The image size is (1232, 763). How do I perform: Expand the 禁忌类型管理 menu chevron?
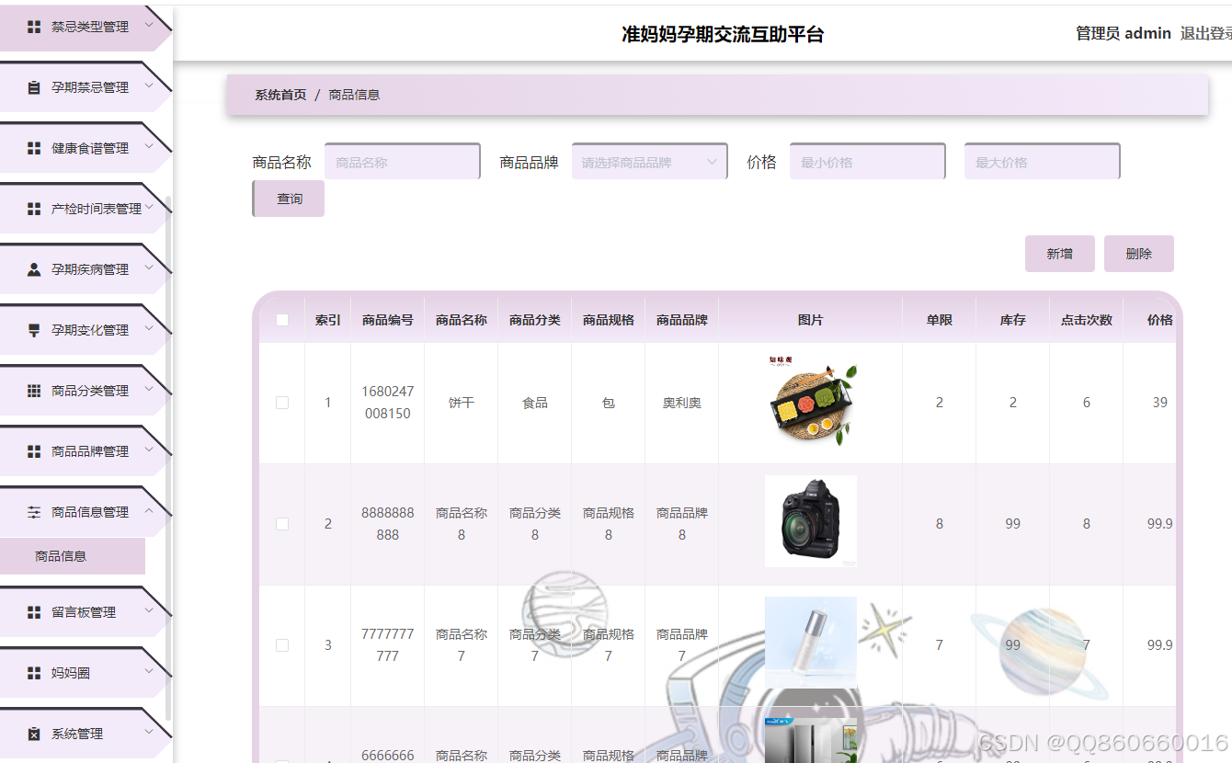149,26
